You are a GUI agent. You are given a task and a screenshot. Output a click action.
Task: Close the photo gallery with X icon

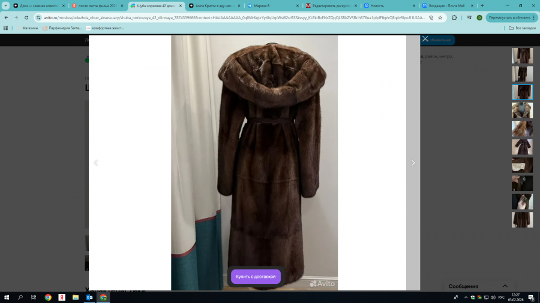(x=425, y=39)
